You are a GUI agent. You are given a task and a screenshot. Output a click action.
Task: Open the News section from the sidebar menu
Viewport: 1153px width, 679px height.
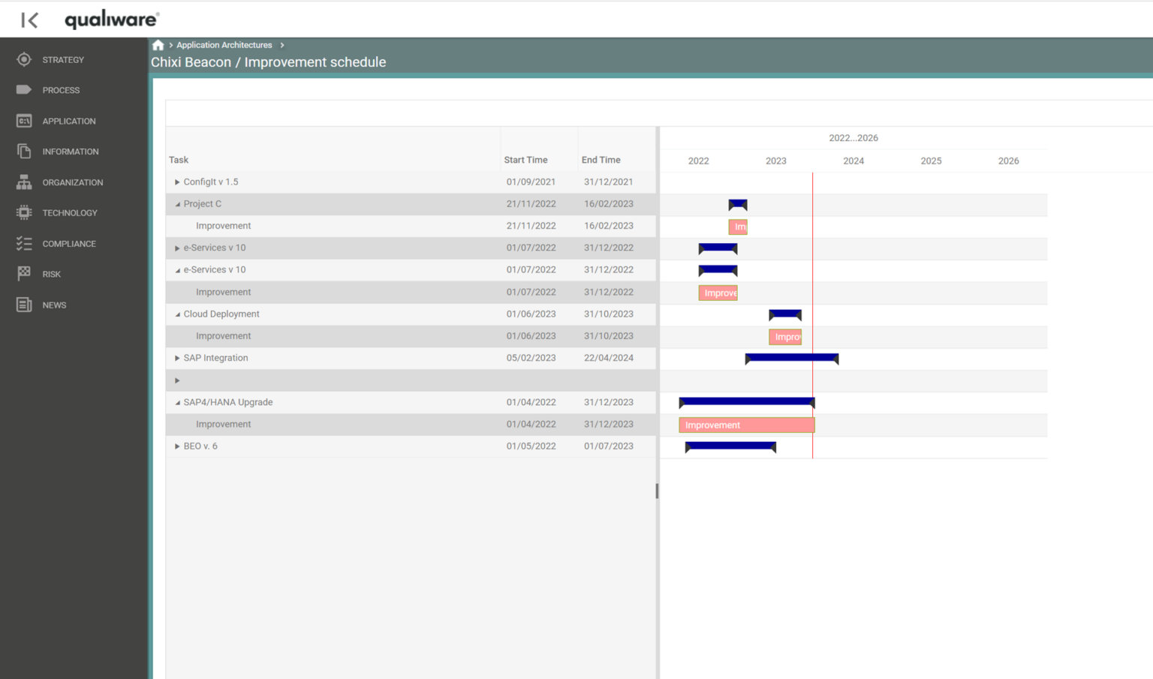[x=23, y=305]
